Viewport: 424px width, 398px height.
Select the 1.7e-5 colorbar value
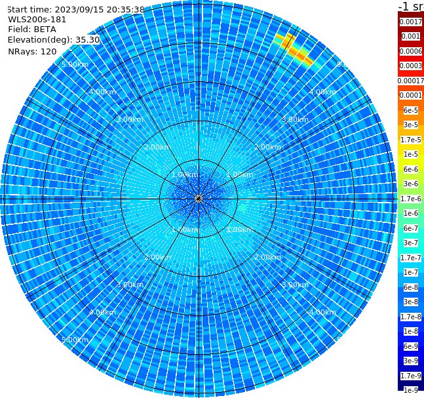coord(411,140)
